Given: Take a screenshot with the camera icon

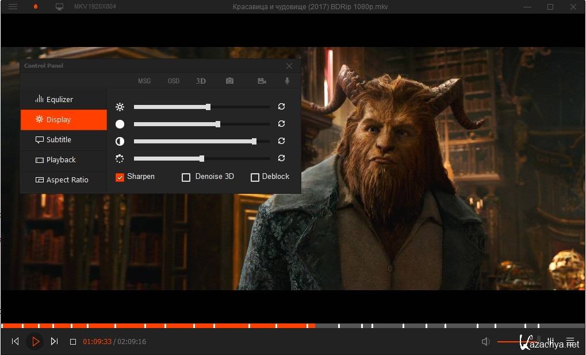Looking at the screenshot, I should (229, 81).
